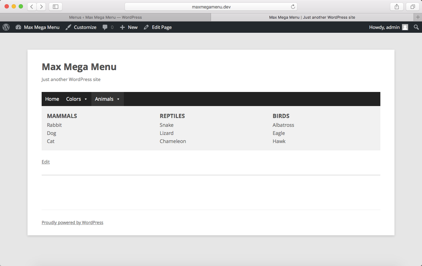Open Customize from the admin bar
The height and width of the screenshot is (266, 422).
[81, 27]
